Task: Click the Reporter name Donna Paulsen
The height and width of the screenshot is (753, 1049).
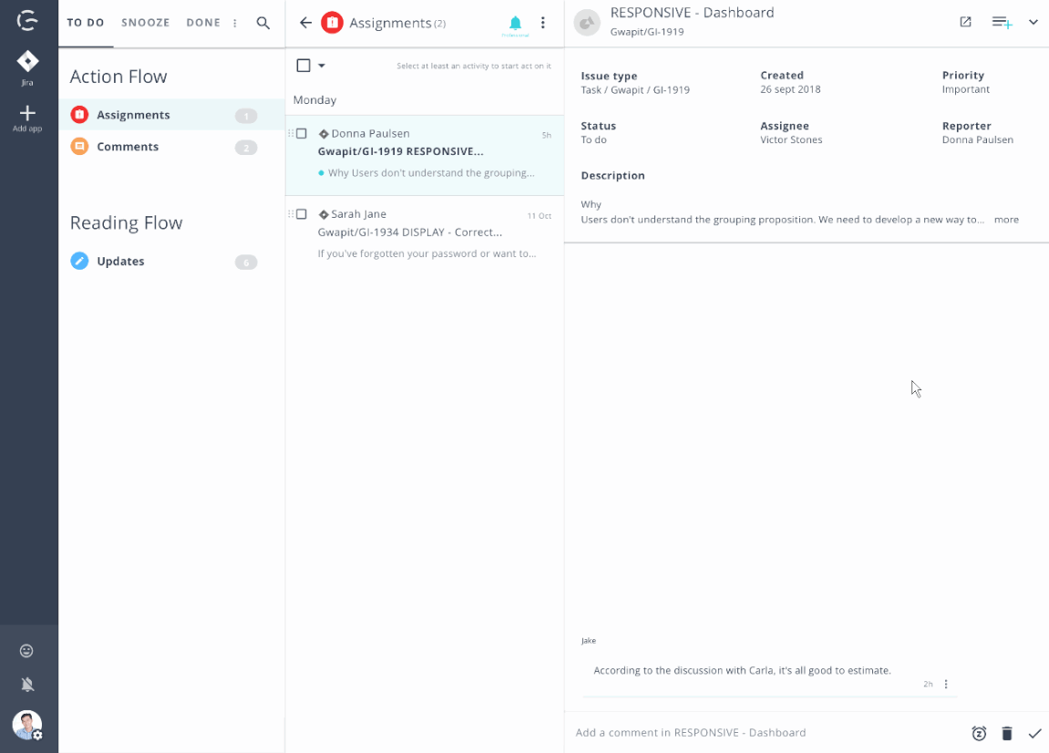Action: tap(977, 139)
